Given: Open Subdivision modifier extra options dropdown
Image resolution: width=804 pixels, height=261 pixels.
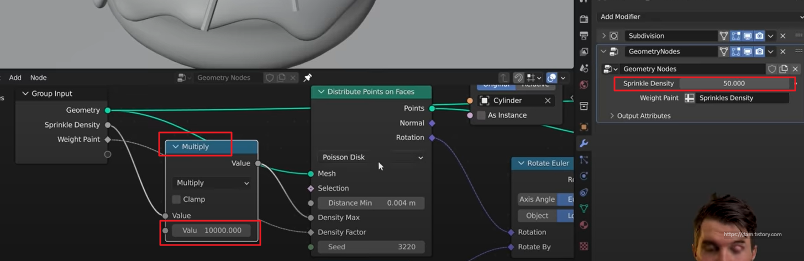Looking at the screenshot, I should coord(771,36).
